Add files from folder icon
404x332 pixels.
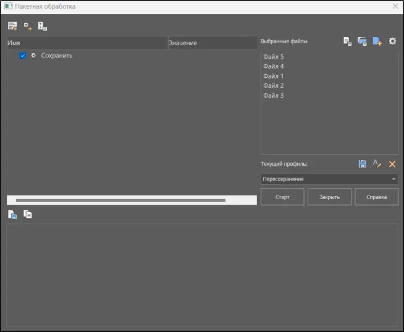(x=363, y=41)
